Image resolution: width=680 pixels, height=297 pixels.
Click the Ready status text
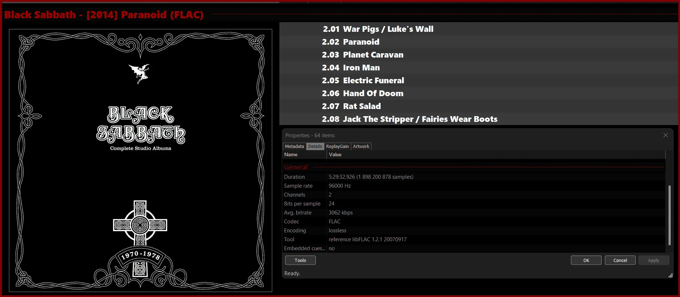pyautogui.click(x=292, y=273)
